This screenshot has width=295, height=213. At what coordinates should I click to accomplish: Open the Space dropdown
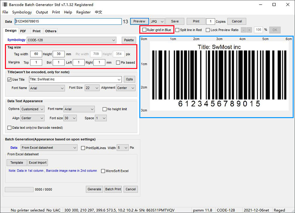point(101,118)
